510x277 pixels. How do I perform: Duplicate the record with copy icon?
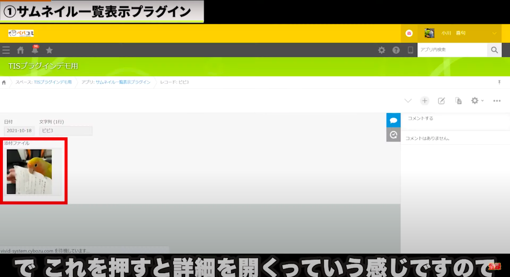458,101
